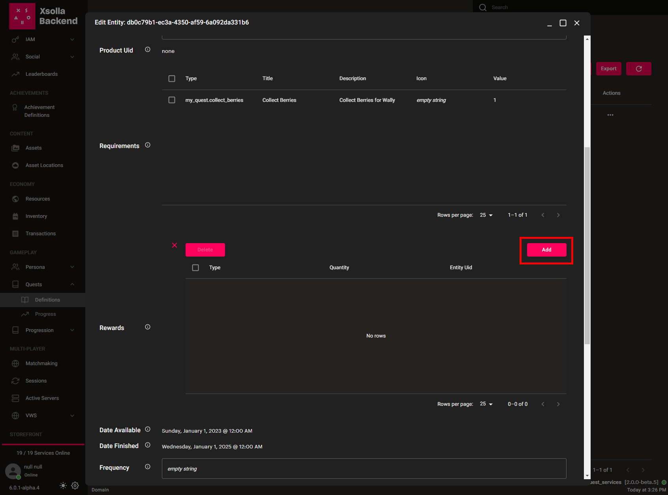Click the Export button
Image resolution: width=668 pixels, height=495 pixels.
tap(609, 69)
